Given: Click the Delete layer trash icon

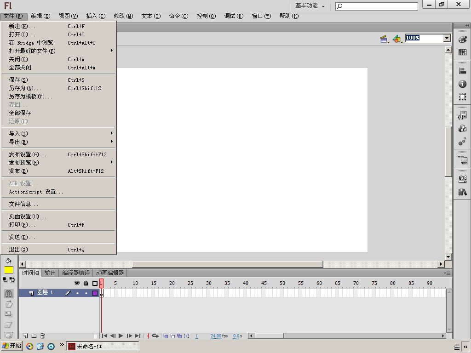Looking at the screenshot, I should (42, 336).
